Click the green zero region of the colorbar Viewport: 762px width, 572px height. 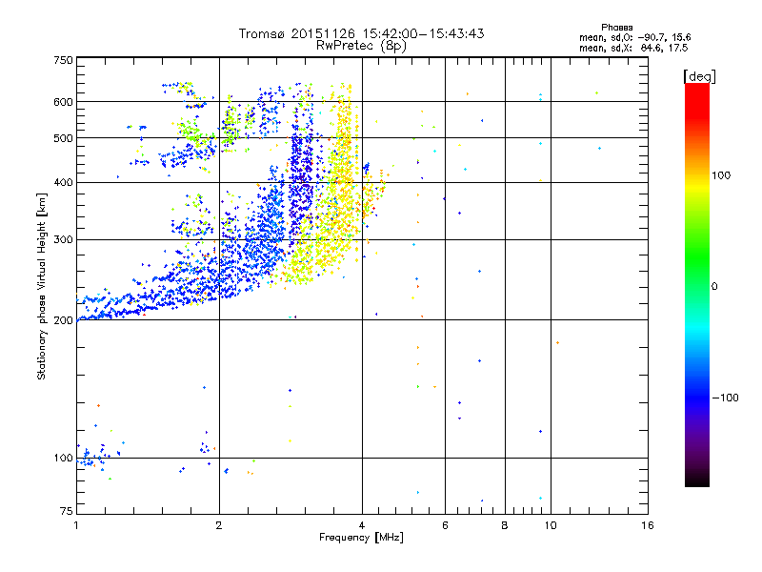point(697,286)
